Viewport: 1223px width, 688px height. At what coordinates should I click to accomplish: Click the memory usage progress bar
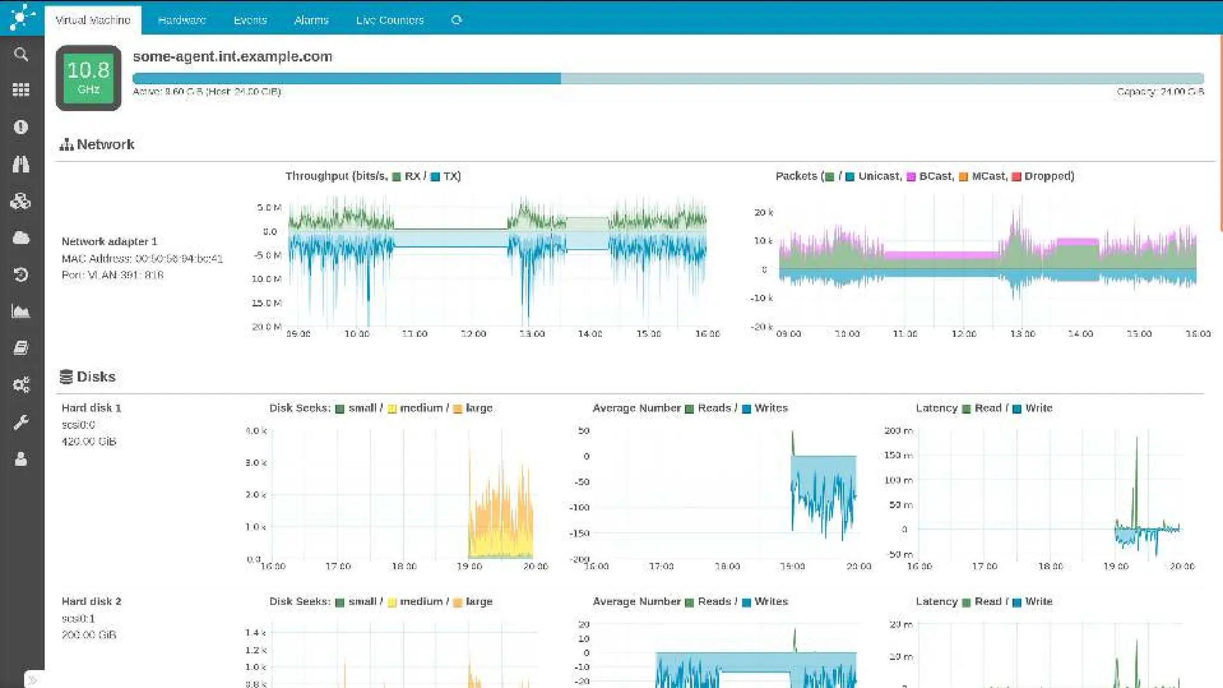(668, 78)
